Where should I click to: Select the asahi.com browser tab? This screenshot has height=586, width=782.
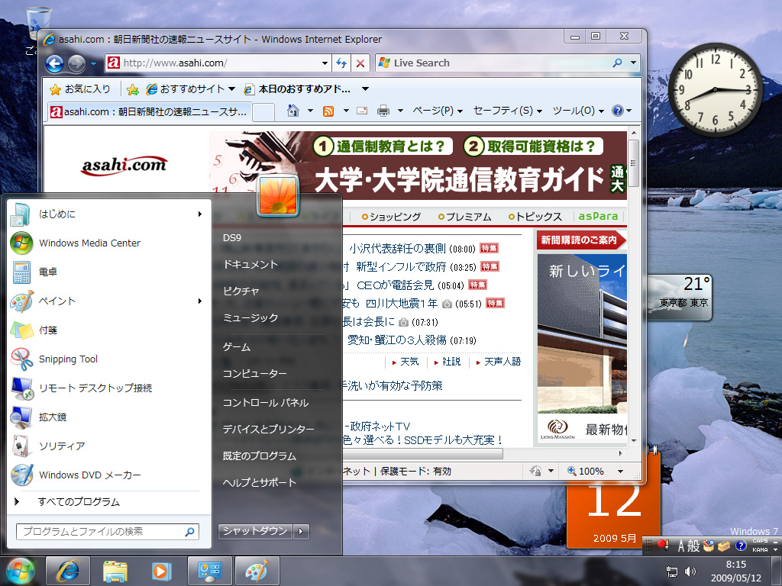pos(150,112)
